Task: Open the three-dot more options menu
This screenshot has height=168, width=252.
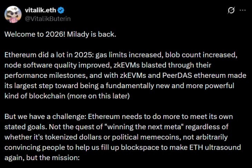Action: click(243, 11)
